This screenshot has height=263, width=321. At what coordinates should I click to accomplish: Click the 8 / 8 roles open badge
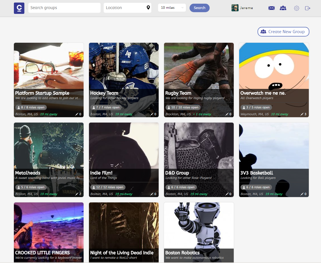tap(31, 107)
